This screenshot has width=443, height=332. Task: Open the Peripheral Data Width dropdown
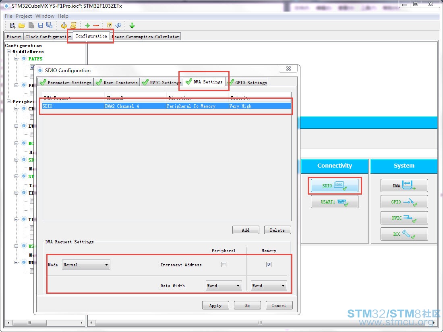[x=224, y=286]
